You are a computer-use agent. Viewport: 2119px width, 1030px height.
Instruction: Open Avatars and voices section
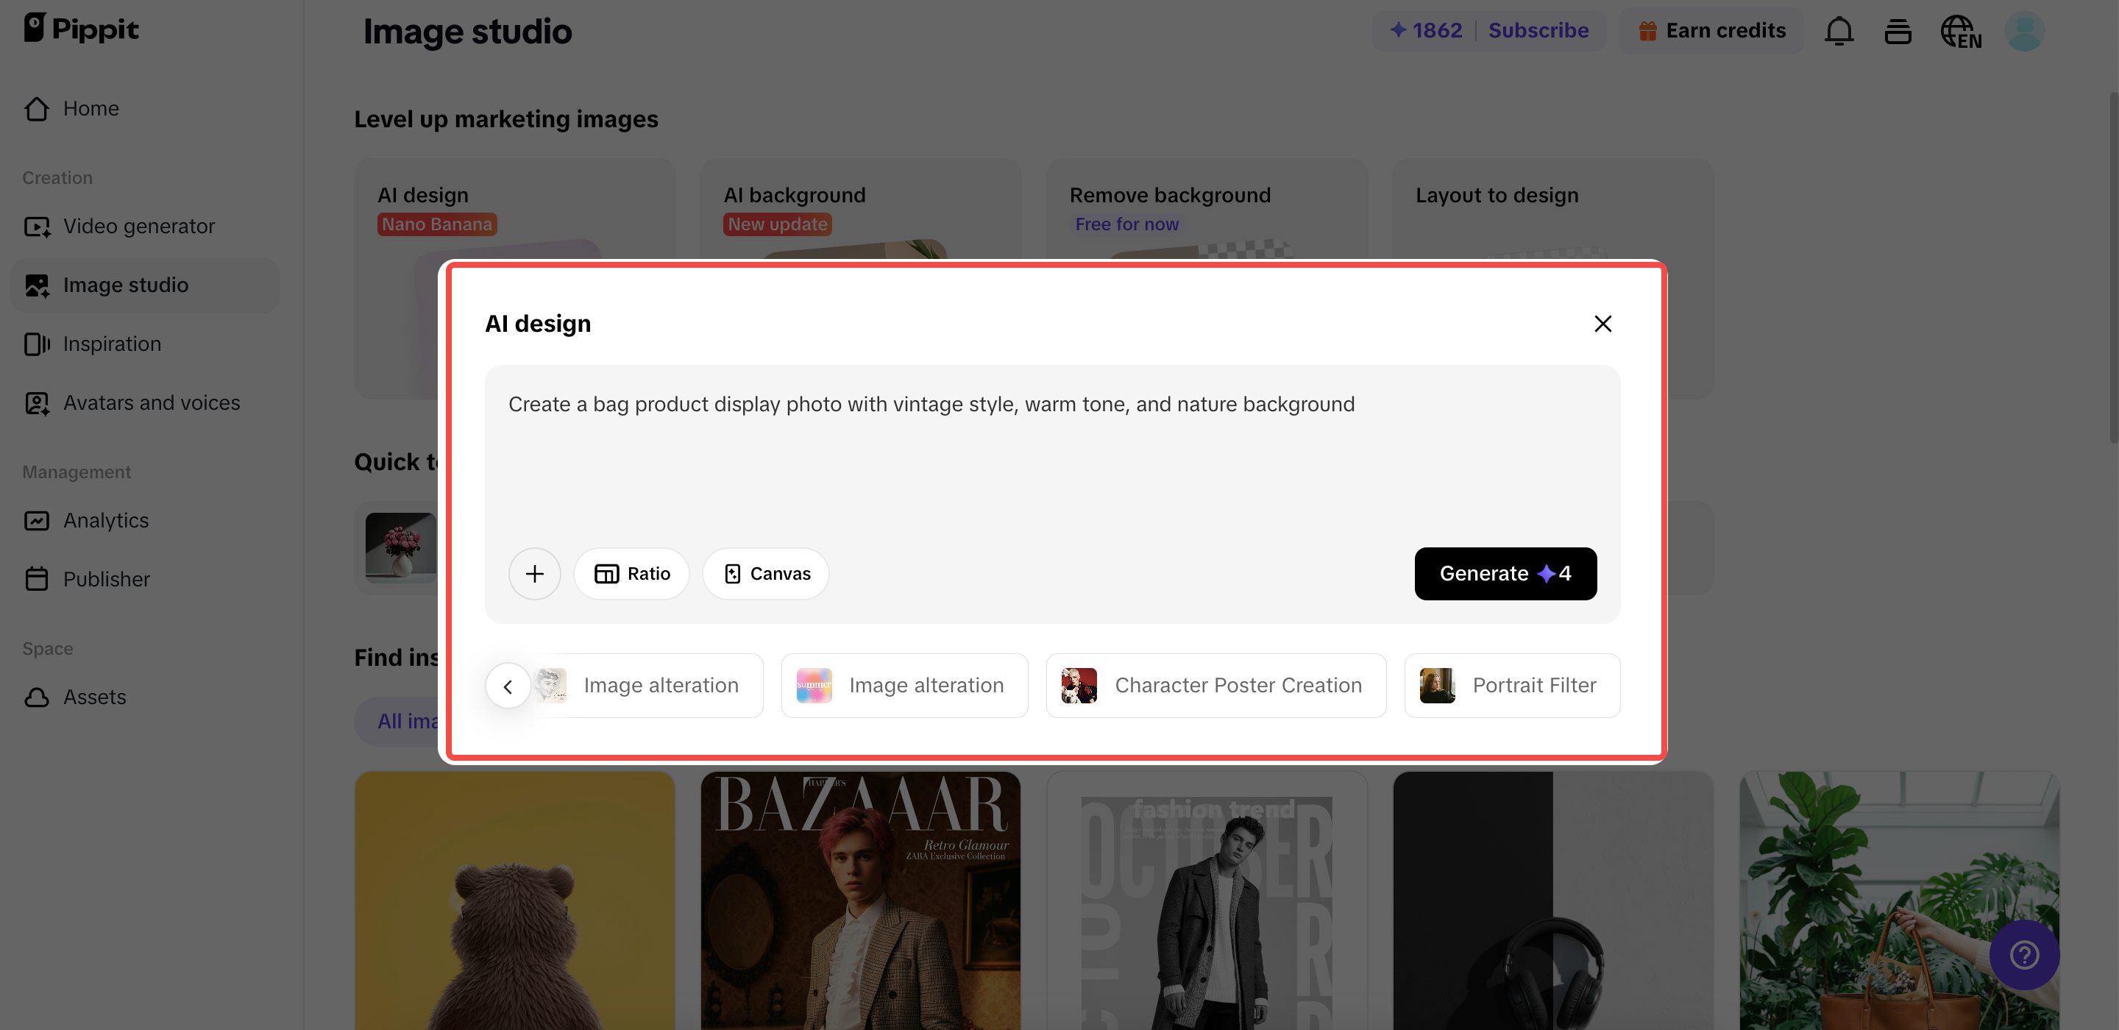coord(152,402)
